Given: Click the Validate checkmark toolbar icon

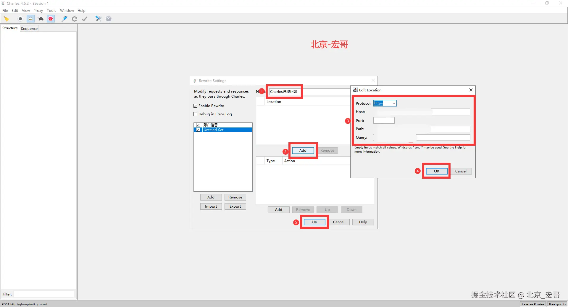Looking at the screenshot, I should (85, 19).
